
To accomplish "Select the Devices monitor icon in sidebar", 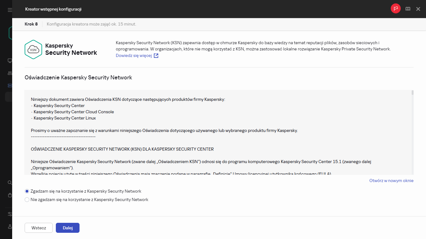I will coord(9,61).
